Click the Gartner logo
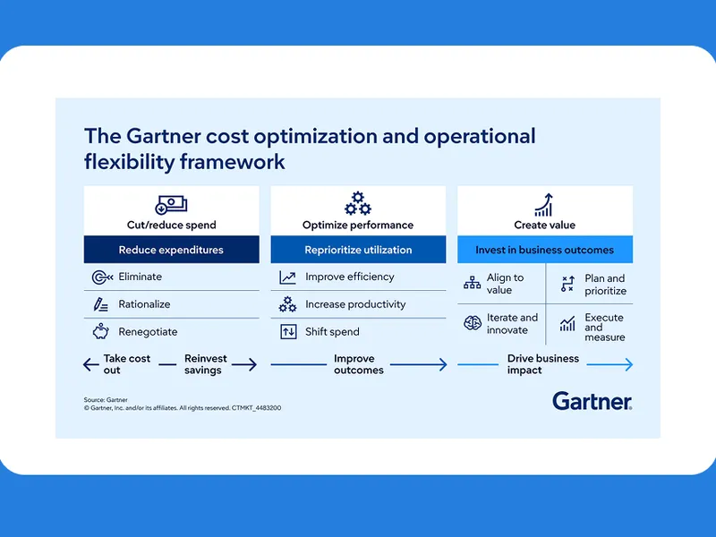Screen dimensions: 716x537 click(x=592, y=401)
